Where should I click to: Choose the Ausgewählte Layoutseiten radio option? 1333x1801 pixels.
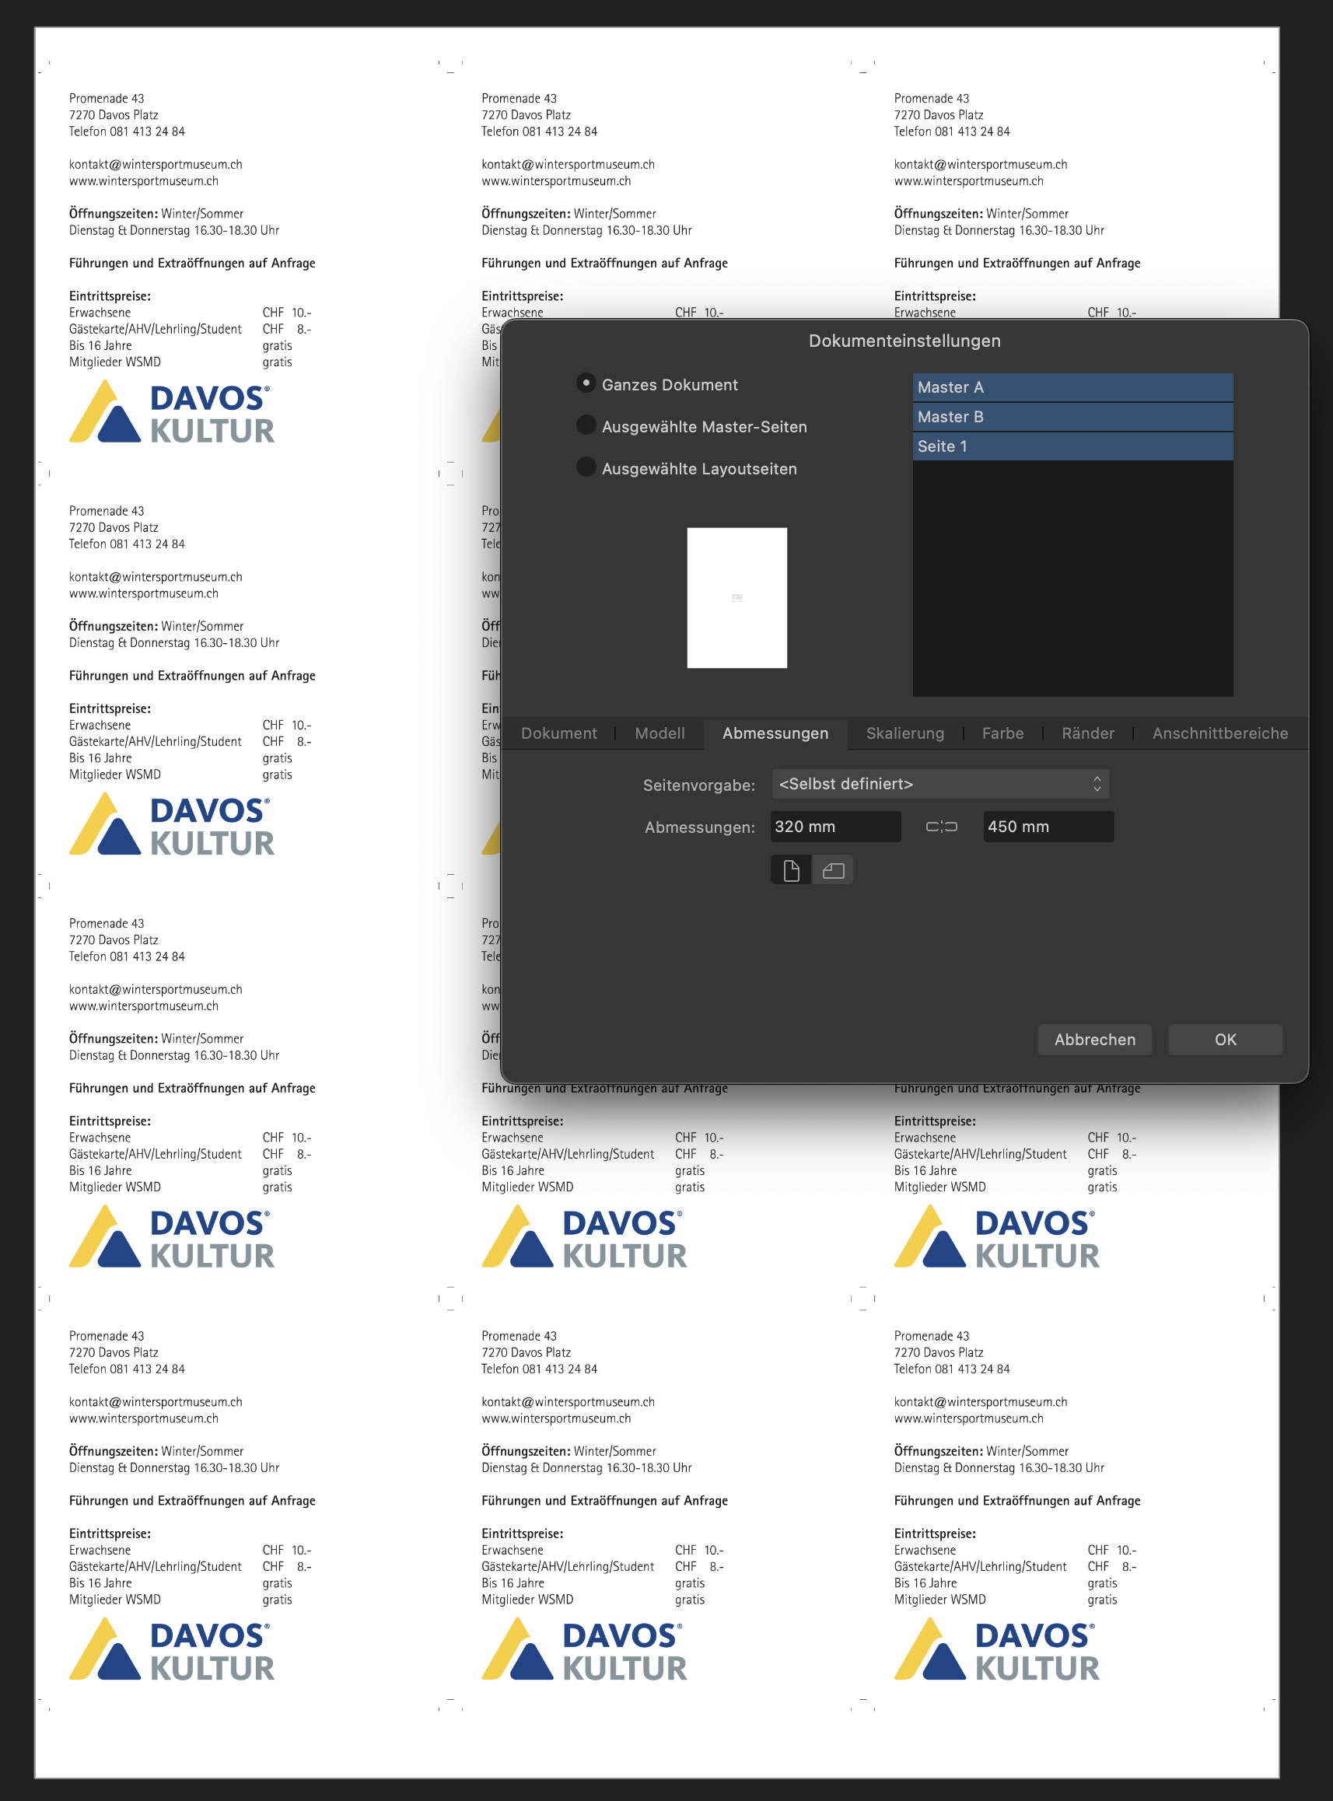[586, 467]
